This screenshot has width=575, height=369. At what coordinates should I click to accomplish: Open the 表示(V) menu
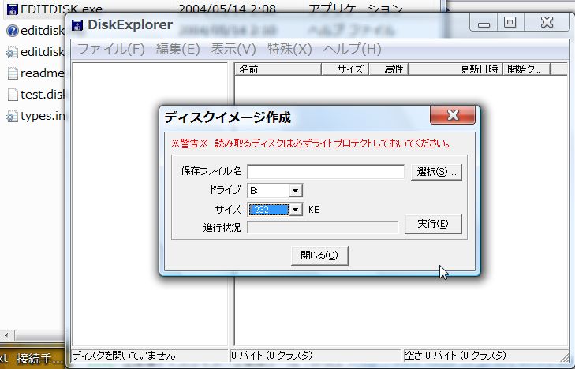tap(233, 49)
